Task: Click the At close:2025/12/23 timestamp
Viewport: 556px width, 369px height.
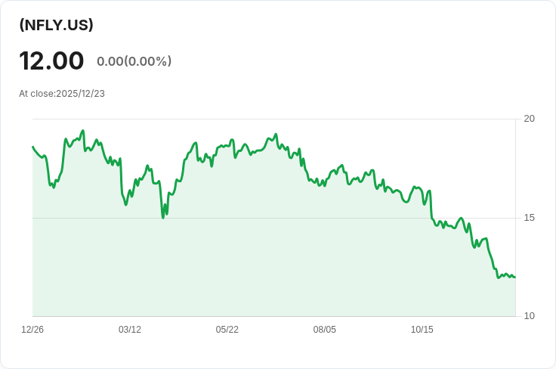Action: click(x=62, y=94)
